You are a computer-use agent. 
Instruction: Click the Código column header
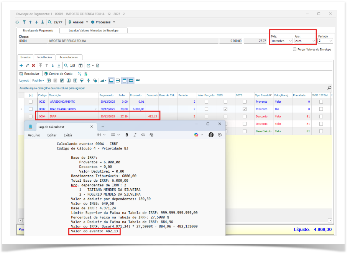point(43,95)
